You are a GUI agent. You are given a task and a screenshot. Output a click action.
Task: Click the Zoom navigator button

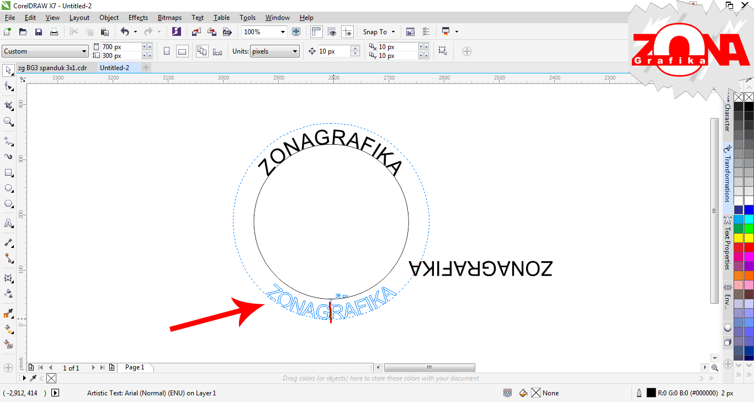715,367
